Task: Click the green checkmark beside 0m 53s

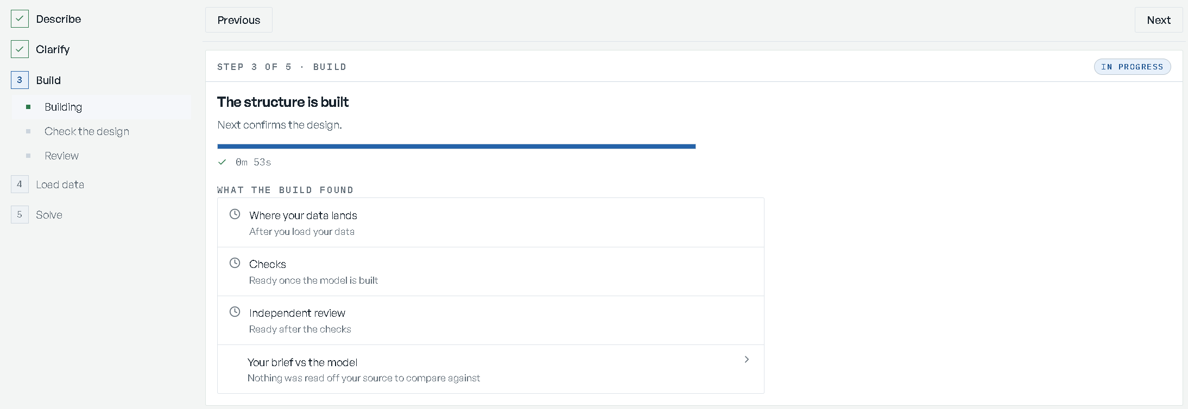Action: [x=222, y=162]
